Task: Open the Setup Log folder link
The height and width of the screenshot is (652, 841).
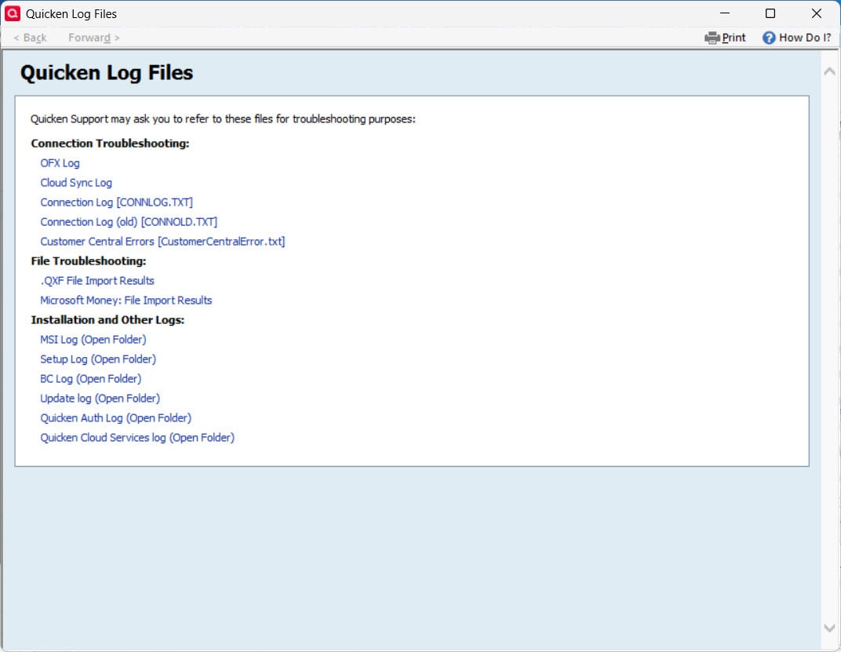Action: 98,359
